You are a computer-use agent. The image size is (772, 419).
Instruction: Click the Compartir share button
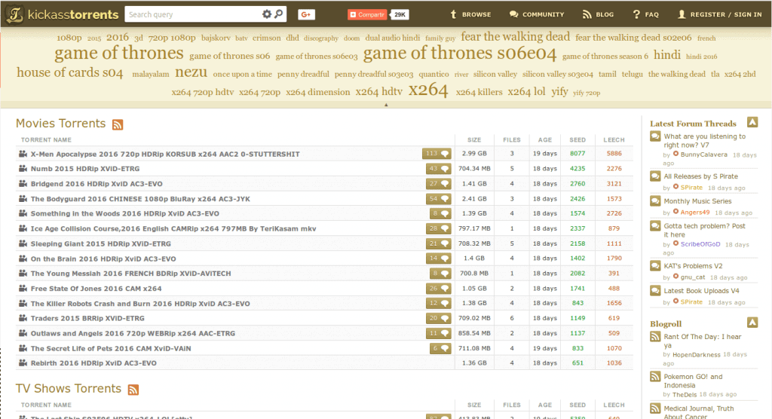pos(367,14)
